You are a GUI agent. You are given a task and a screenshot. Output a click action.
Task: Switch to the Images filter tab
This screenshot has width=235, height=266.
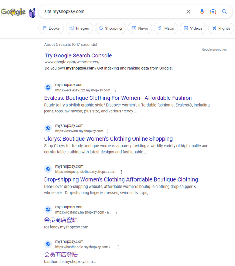79,28
